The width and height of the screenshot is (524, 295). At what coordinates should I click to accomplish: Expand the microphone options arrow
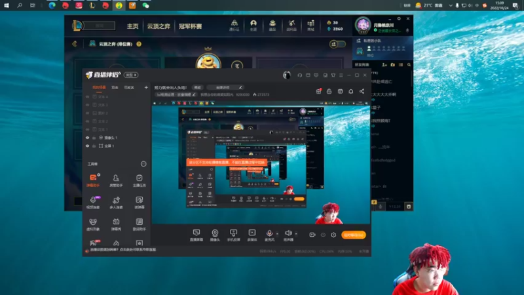tap(277, 234)
